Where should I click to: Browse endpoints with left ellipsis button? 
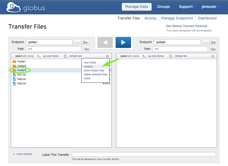coord(78,42)
